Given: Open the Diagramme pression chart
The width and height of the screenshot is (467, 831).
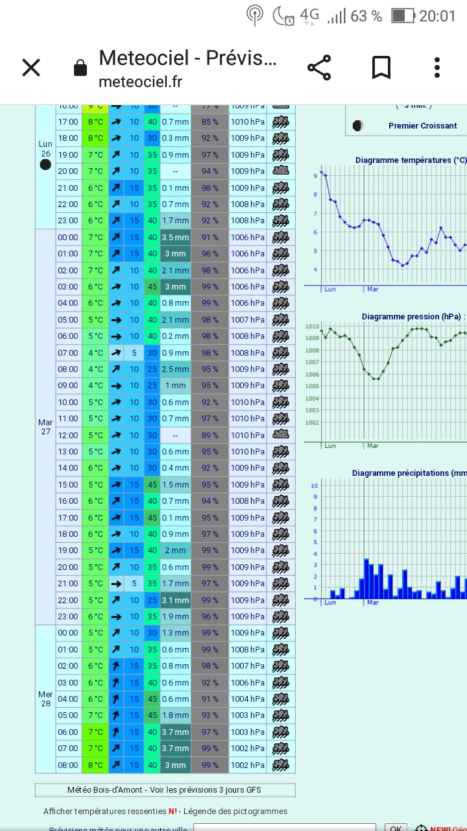Looking at the screenshot, I should (x=385, y=382).
